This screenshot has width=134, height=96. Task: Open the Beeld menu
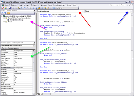point(20,5)
